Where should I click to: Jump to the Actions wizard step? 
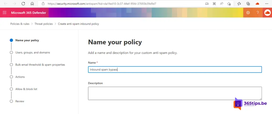[x=20, y=77]
